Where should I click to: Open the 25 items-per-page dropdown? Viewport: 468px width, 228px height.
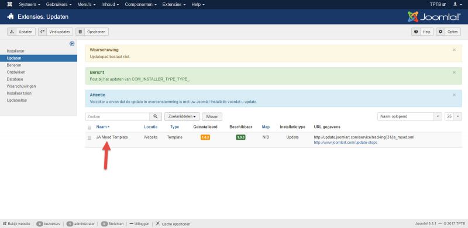(453, 116)
